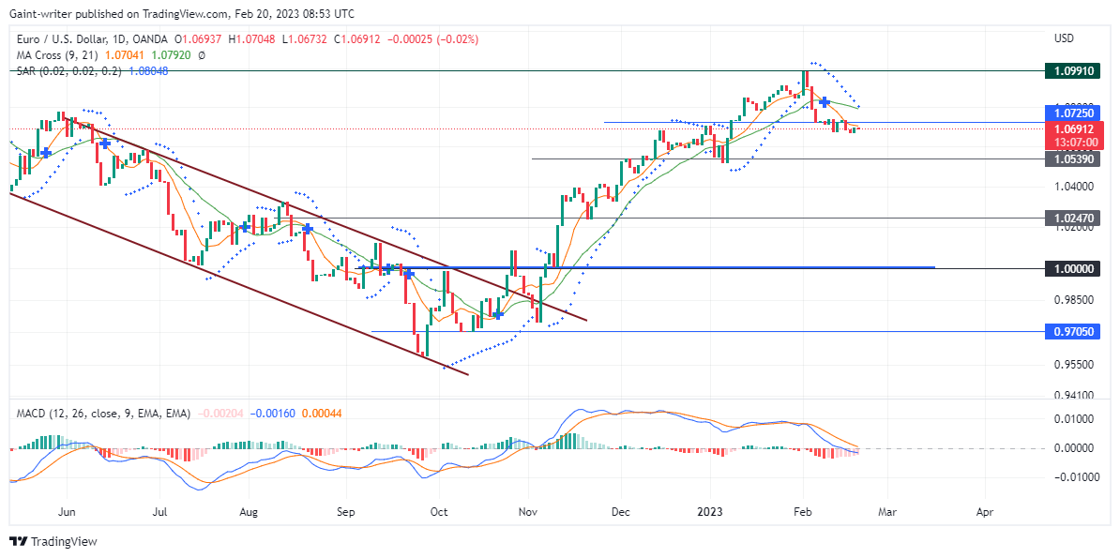
Task: Click the MACD value -0.00160 in blue
Action: tap(273, 414)
